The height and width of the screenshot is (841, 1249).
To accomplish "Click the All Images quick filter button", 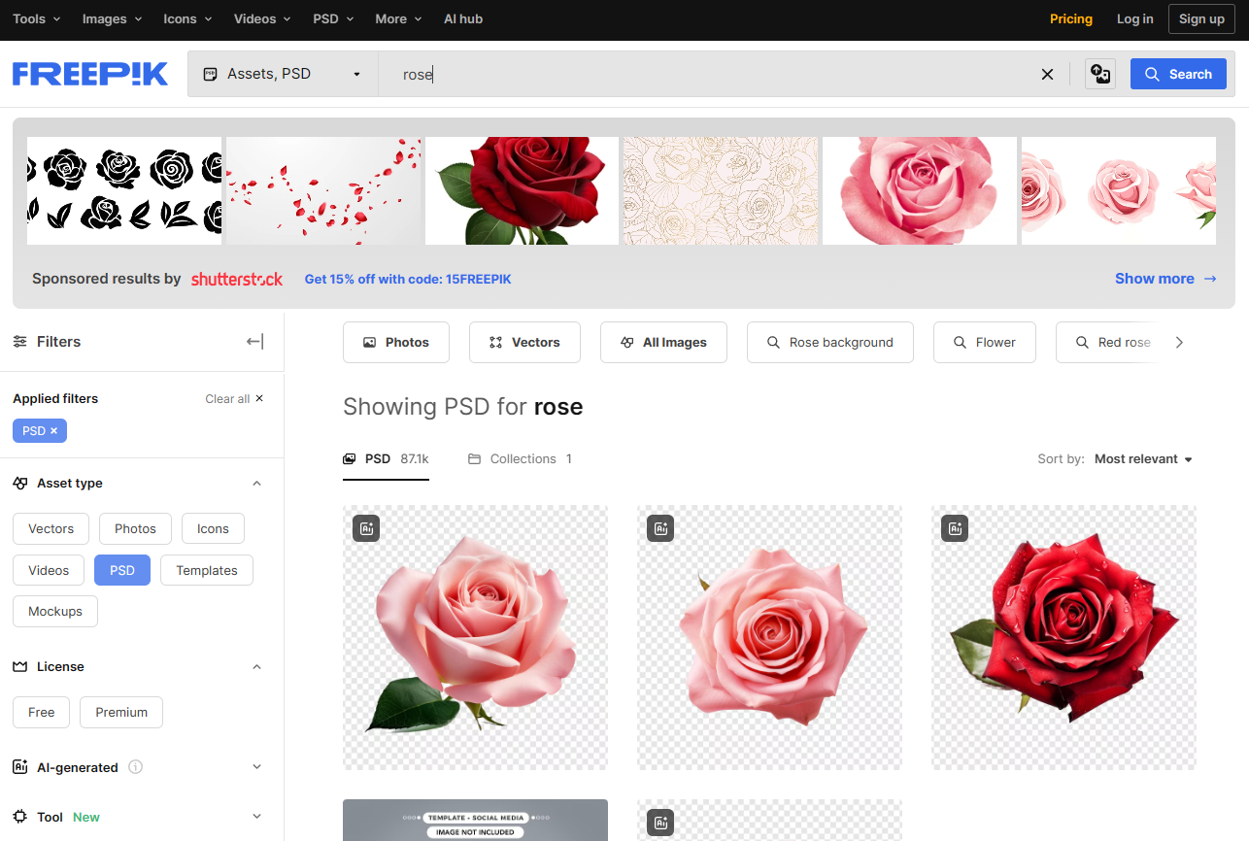I will coord(663,343).
